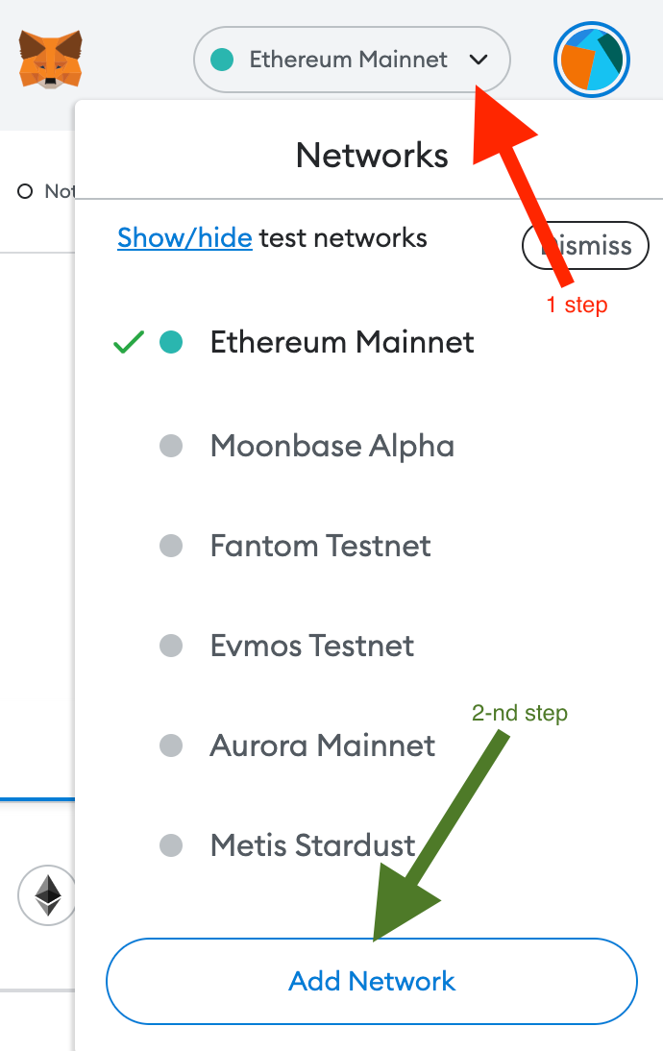Choose Evmos Testnet from the list
Viewport: 663px width, 1051px height.
click(312, 646)
